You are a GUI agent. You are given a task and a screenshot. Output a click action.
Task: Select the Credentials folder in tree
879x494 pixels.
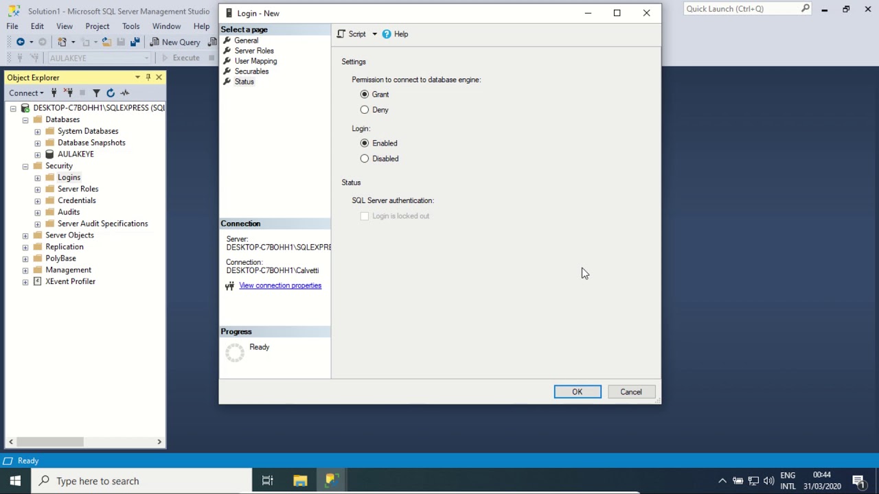pyautogui.click(x=77, y=200)
